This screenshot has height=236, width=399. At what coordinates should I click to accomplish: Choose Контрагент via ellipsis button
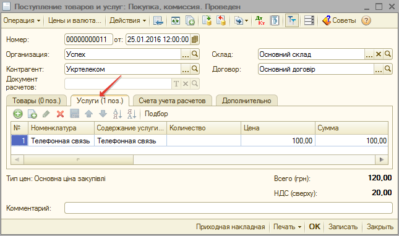186,69
